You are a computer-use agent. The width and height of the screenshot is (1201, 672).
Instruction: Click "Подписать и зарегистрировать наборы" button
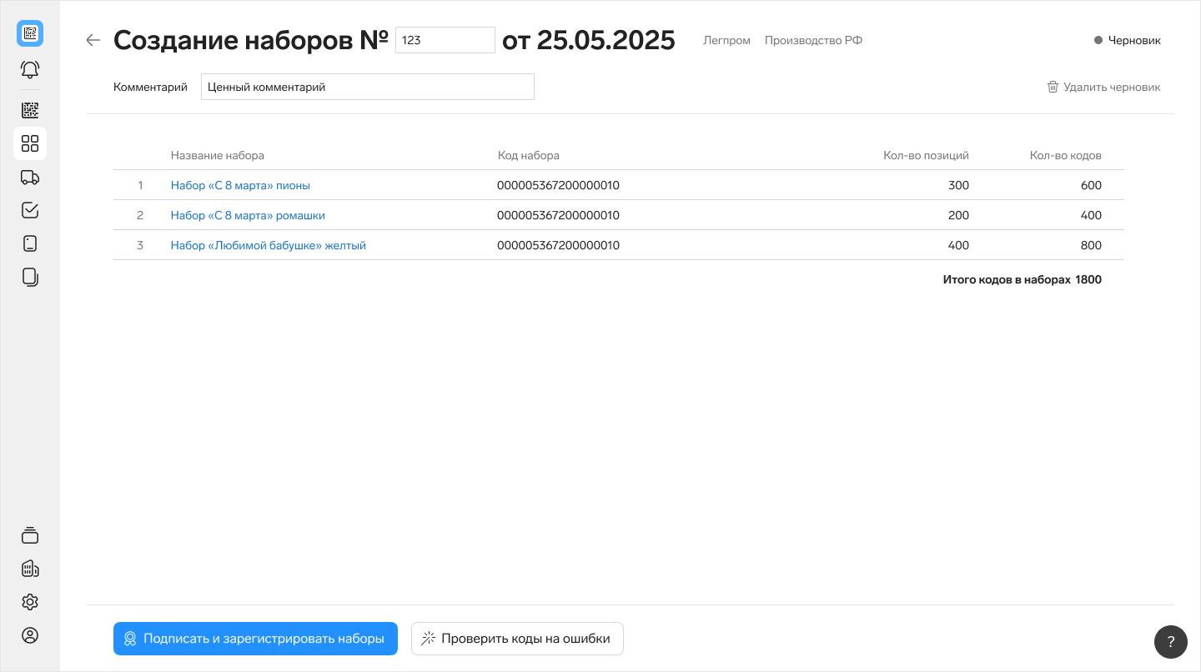255,639
